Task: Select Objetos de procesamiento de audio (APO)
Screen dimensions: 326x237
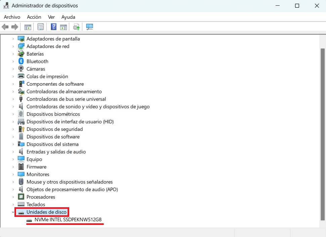Action: pyautogui.click(x=72, y=189)
